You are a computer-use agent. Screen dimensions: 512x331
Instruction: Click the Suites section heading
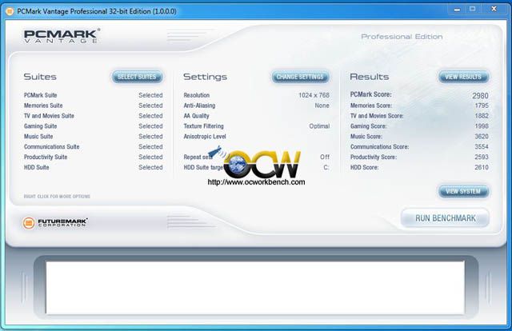[x=40, y=77]
